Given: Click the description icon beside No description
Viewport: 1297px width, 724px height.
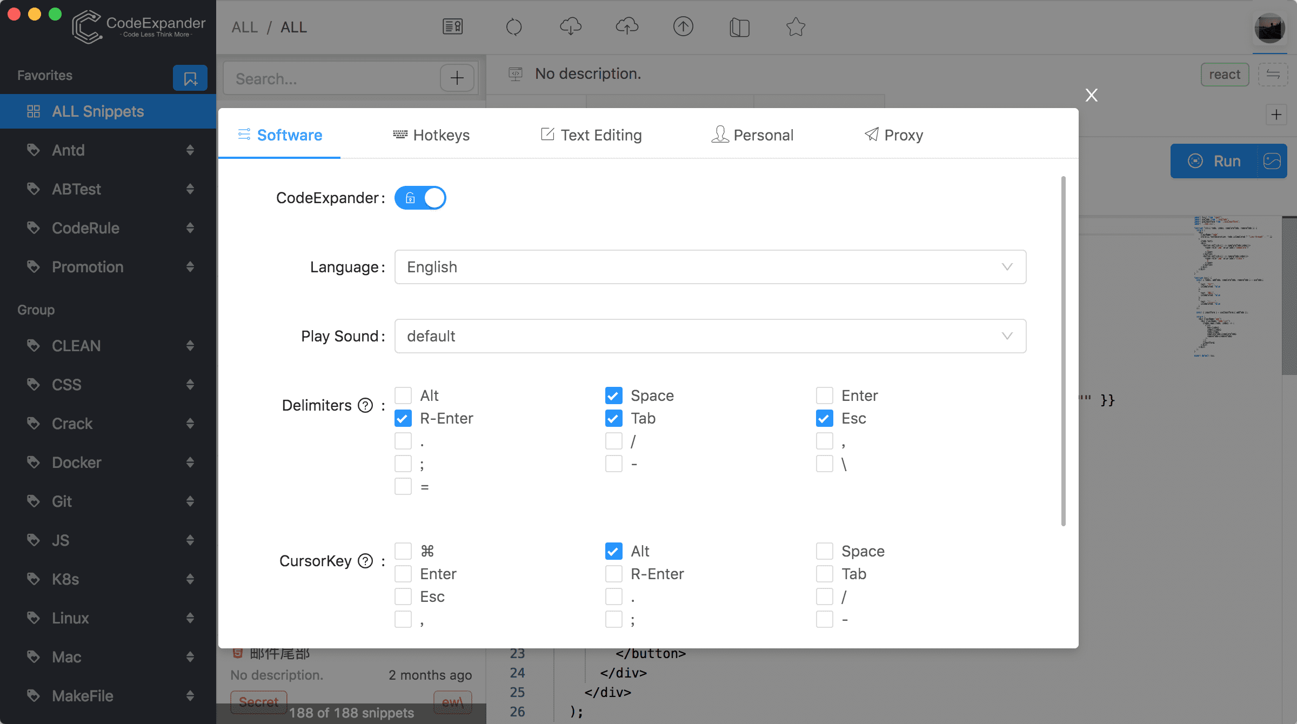Looking at the screenshot, I should click(x=516, y=74).
